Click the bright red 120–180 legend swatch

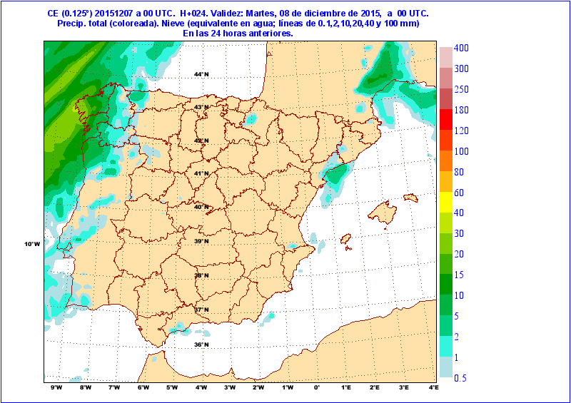coord(446,119)
